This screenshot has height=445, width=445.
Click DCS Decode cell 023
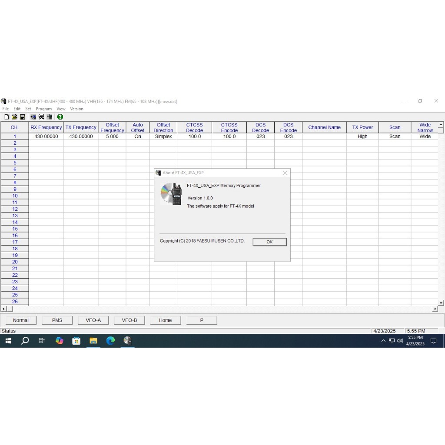[x=261, y=136]
